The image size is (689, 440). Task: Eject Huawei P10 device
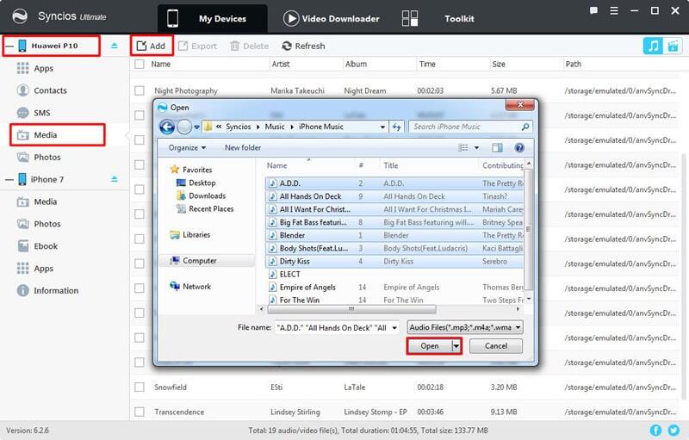[x=115, y=45]
